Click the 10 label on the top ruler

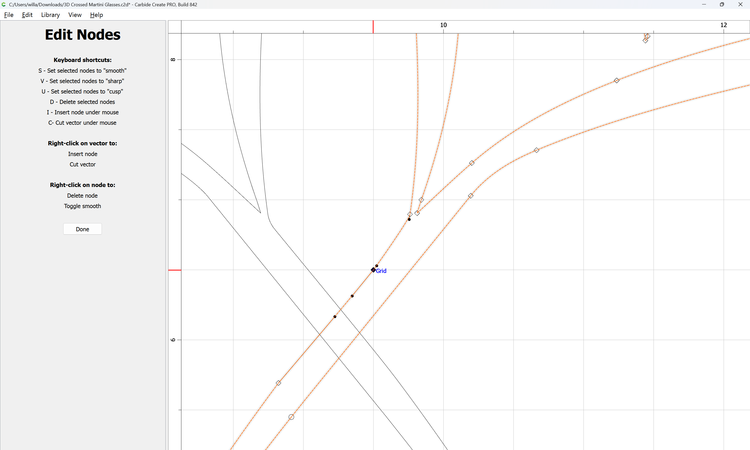pos(443,25)
